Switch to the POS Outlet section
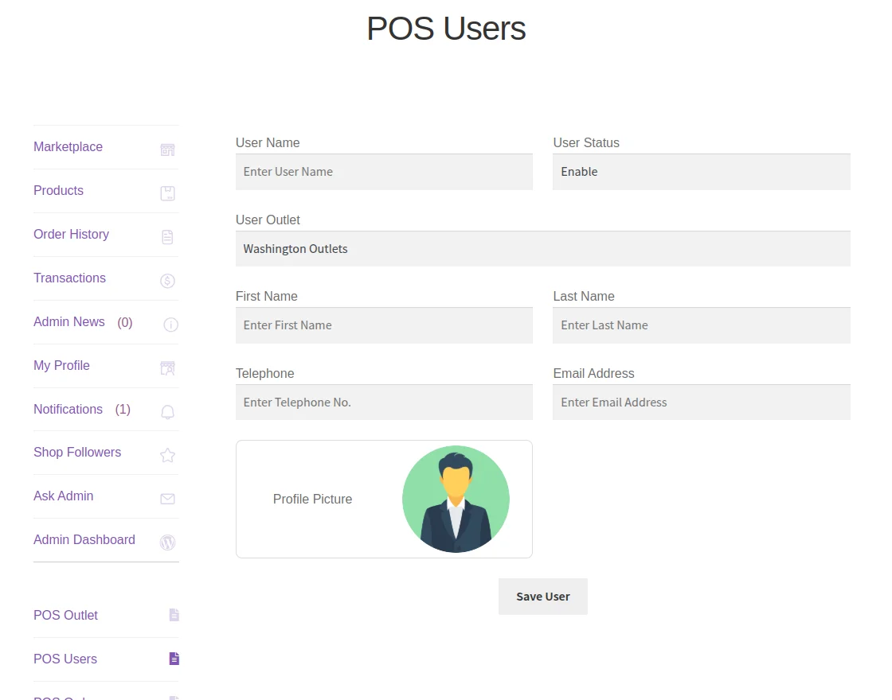 click(x=65, y=615)
